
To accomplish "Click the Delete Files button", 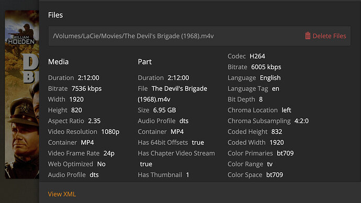I will 325,36.
